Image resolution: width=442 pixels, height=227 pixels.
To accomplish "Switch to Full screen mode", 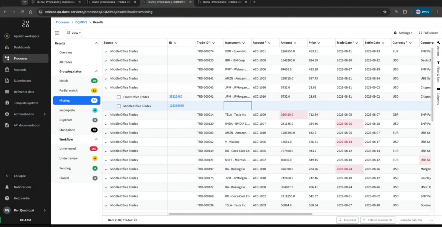I will tap(428, 33).
